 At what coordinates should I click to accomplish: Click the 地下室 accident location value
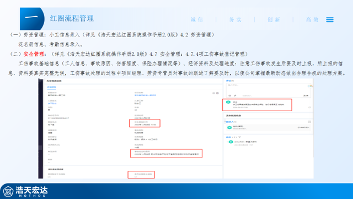[51, 124]
